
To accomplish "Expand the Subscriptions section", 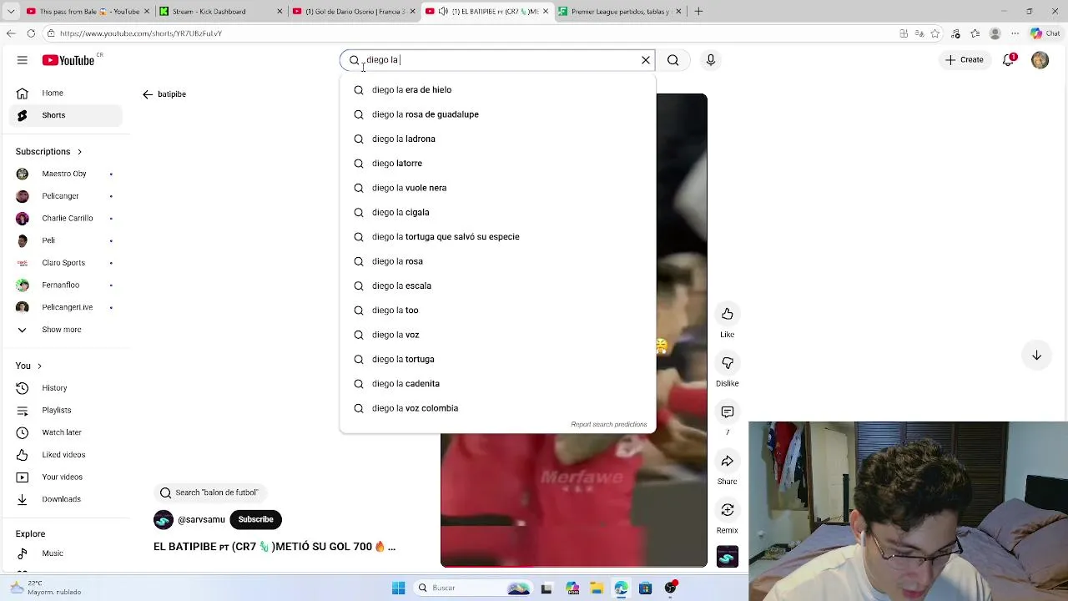I will 48,152.
